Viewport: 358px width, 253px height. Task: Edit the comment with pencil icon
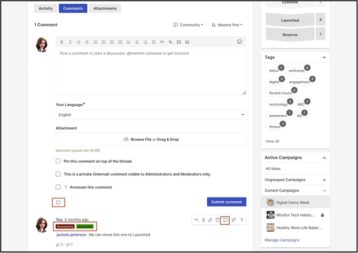click(x=210, y=220)
